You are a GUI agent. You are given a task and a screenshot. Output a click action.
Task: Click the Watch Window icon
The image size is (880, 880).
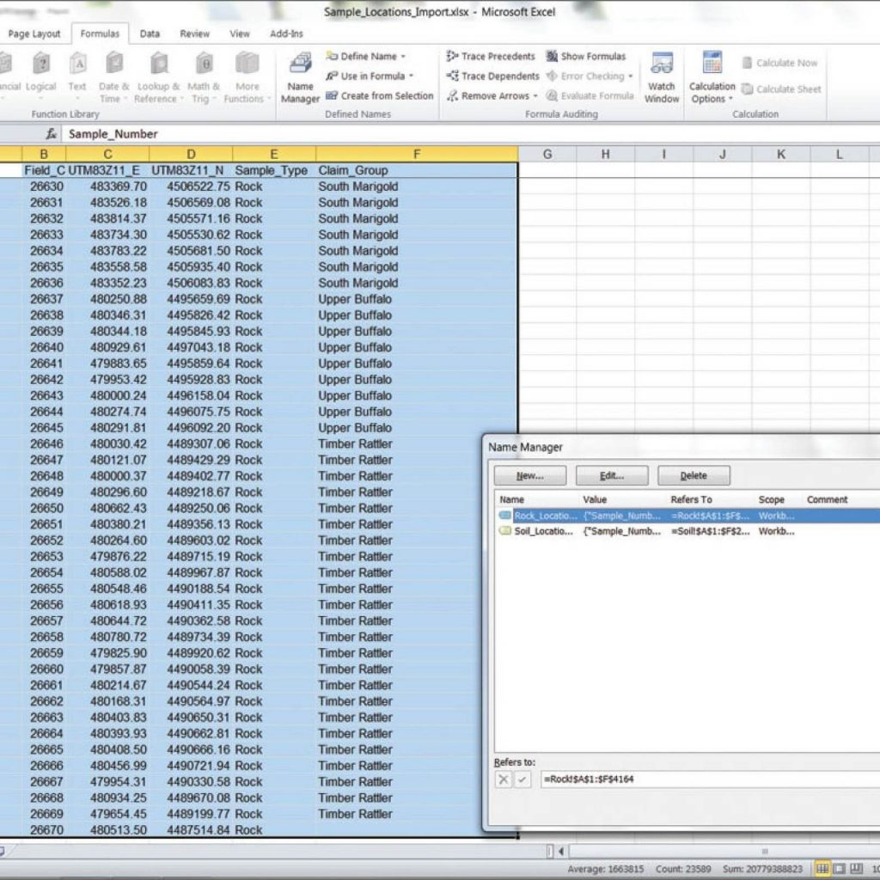(662, 76)
